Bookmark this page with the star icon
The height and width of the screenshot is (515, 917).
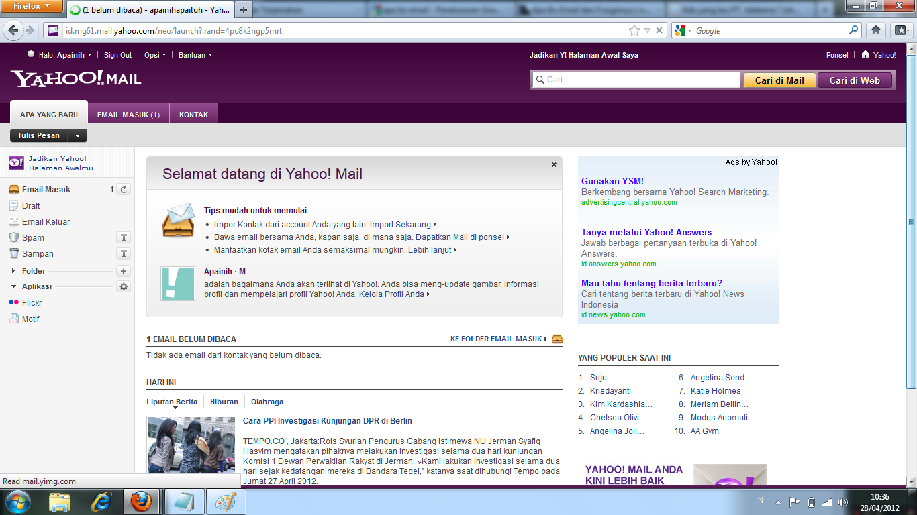[634, 30]
